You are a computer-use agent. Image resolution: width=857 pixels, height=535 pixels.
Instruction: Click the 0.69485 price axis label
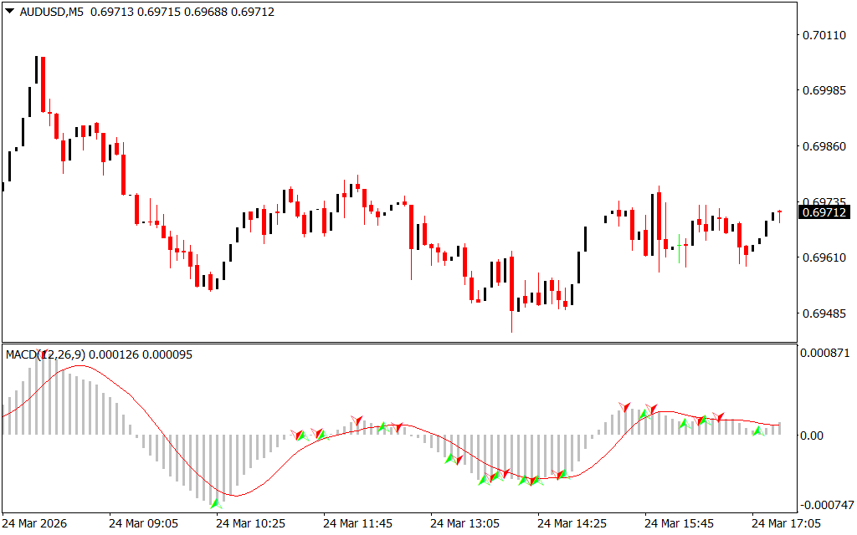tap(824, 313)
